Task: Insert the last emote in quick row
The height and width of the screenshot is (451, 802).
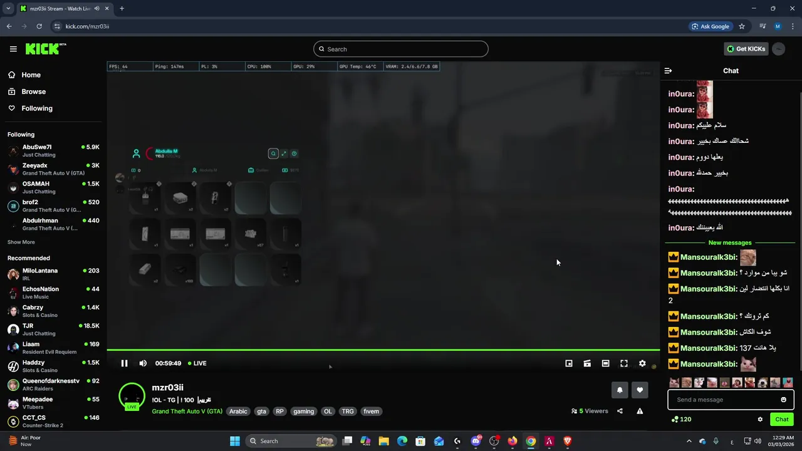Action: (788, 383)
